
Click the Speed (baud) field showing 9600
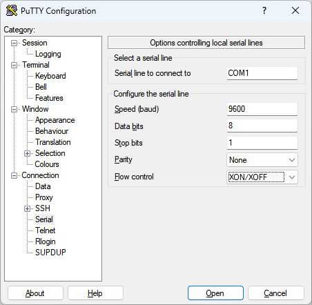pos(262,109)
